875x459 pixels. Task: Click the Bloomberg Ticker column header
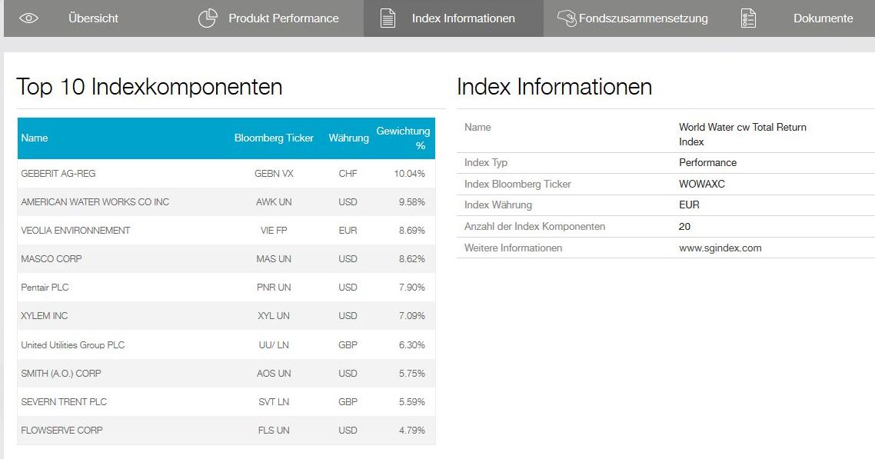pos(274,138)
